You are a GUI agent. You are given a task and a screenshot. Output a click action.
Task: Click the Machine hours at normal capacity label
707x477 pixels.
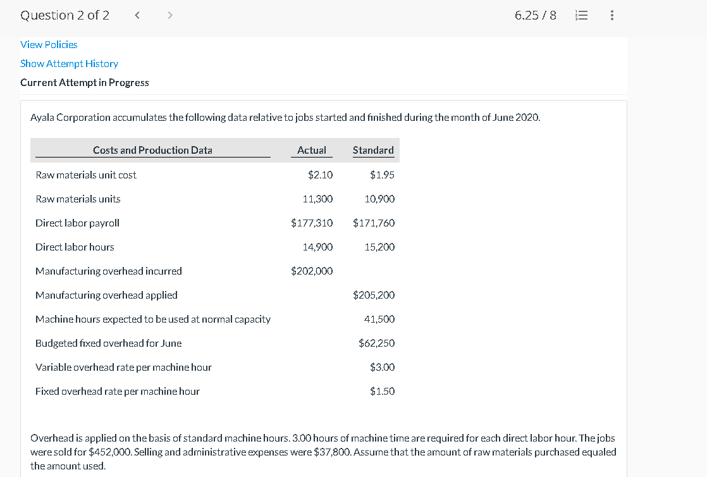click(x=153, y=319)
